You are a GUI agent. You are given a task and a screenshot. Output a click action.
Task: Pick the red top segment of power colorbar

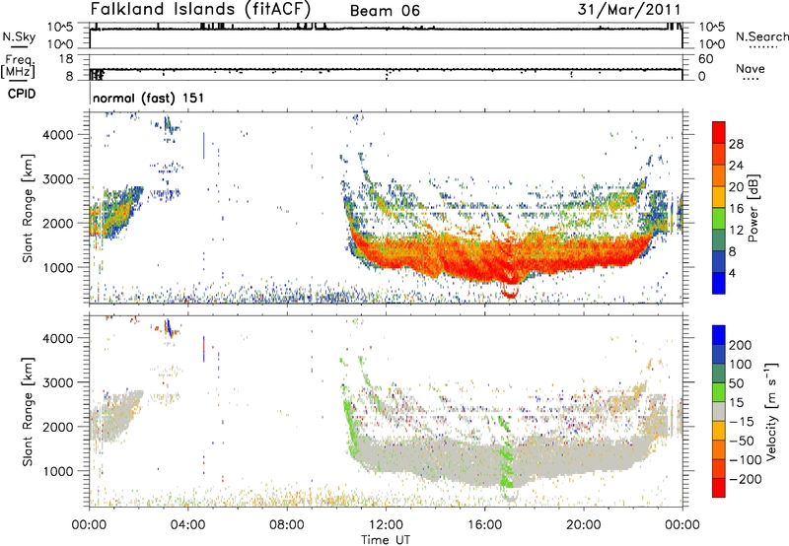[x=719, y=132]
